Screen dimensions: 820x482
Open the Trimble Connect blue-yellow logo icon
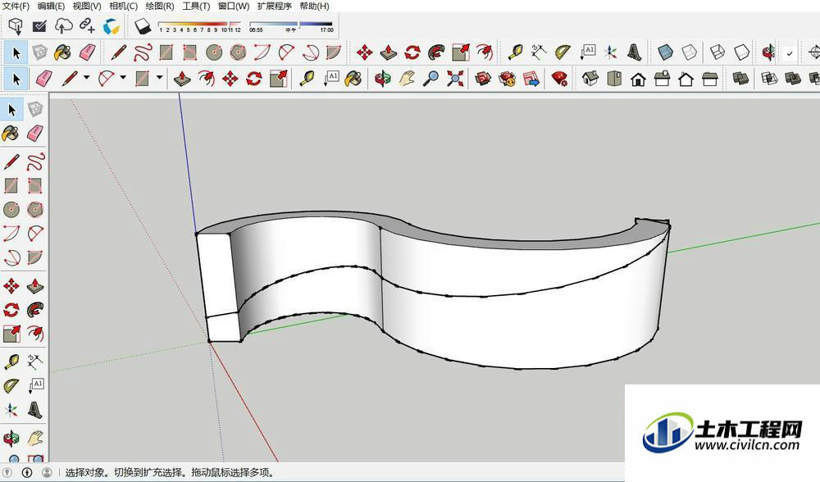(x=111, y=26)
